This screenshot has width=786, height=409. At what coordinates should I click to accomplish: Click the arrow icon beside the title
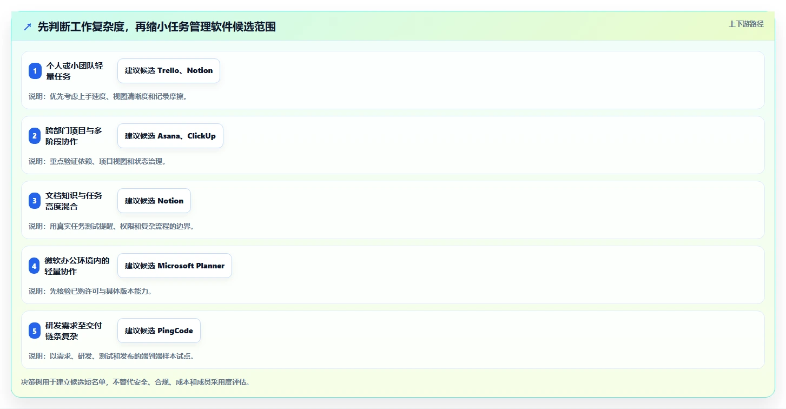[28, 27]
